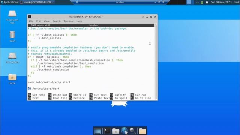Click the '. ~/.bash_aliases' line
The height and width of the screenshot is (135, 240).
point(48,38)
